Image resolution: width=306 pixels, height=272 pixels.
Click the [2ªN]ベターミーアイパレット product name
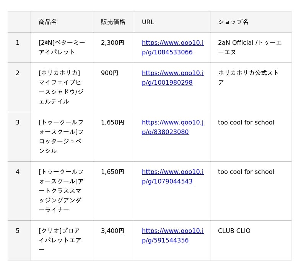point(62,48)
